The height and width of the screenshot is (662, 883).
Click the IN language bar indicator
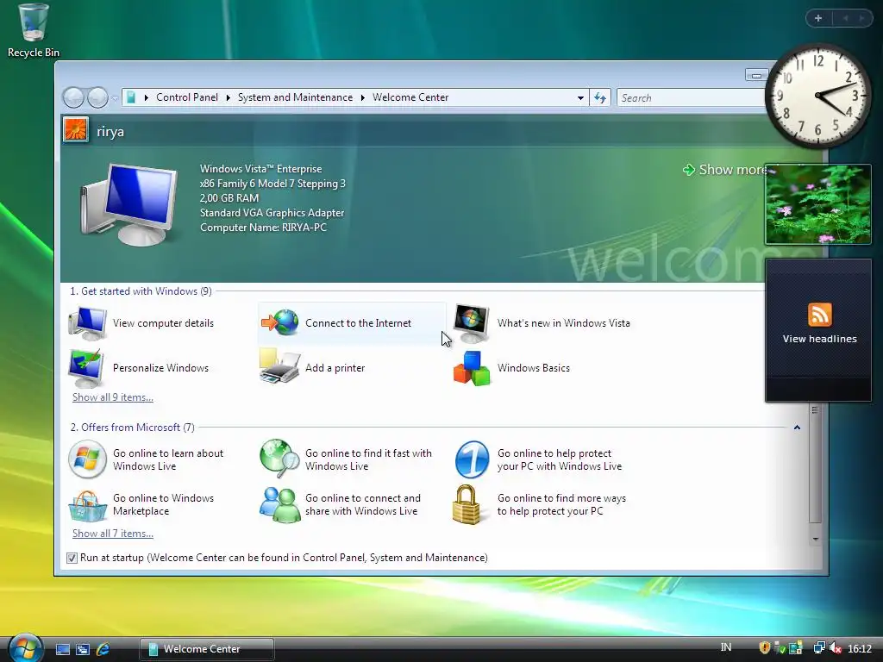(x=726, y=647)
